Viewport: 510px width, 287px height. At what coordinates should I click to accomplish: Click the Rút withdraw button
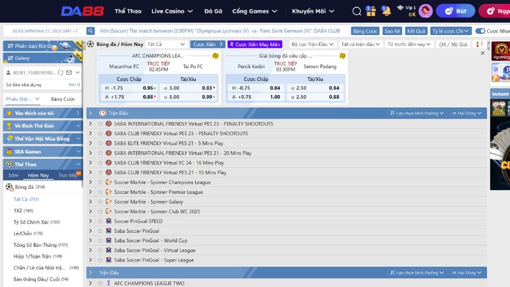(x=455, y=11)
